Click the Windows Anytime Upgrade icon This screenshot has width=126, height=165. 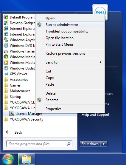click(x=6, y=40)
